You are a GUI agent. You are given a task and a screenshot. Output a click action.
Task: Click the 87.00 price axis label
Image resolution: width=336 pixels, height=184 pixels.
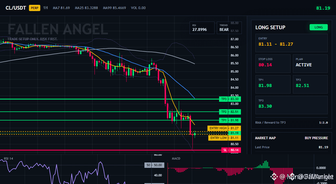tap(234, 39)
